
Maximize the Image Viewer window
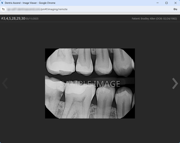click(x=166, y=3)
